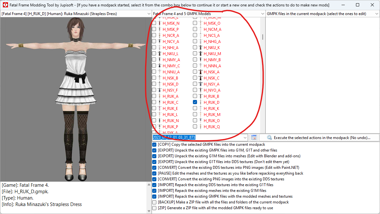The width and height of the screenshot is (380, 214).
Task: Click the H_RUK_N model thumbnail icon
Action: [160, 120]
